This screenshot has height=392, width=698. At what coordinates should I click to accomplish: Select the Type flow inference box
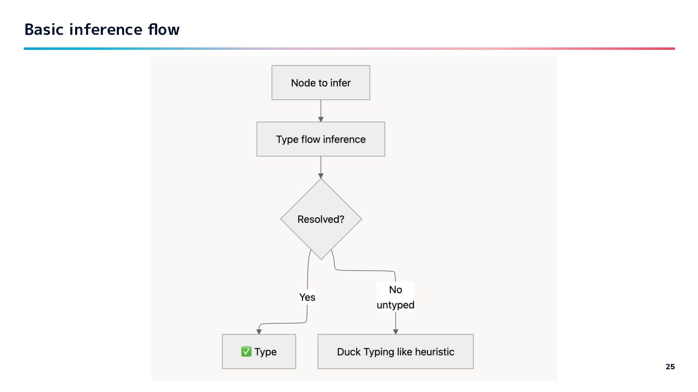pyautogui.click(x=321, y=139)
